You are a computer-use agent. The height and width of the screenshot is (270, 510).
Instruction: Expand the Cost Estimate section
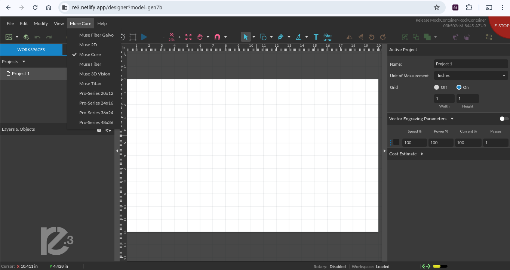click(x=422, y=154)
